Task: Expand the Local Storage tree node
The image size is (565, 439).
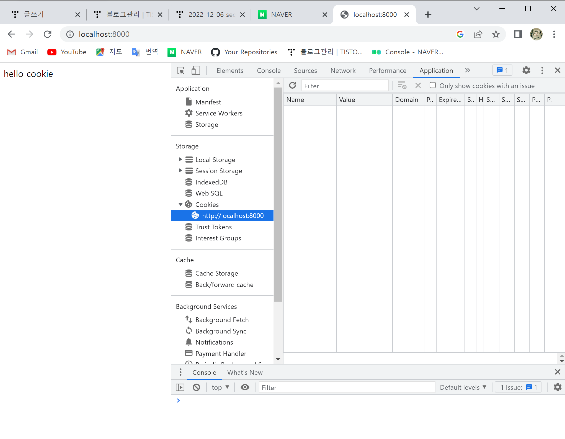Action: point(180,160)
